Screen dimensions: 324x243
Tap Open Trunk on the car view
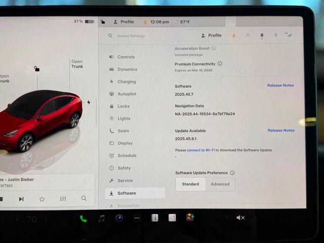77,64
